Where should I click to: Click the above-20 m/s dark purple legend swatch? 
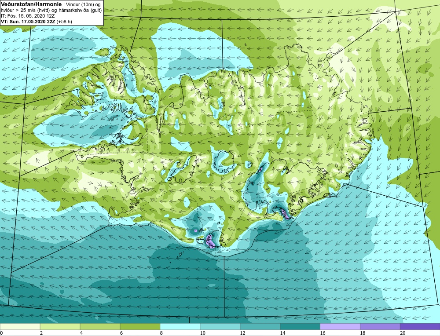coord(420,326)
